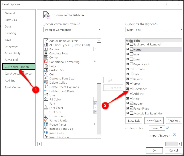This screenshot has width=184, height=156.
Task: Click the Custom Sort icon
Action: point(46,70)
